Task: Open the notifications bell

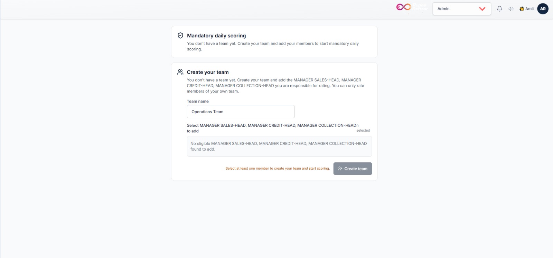Action: [x=499, y=9]
